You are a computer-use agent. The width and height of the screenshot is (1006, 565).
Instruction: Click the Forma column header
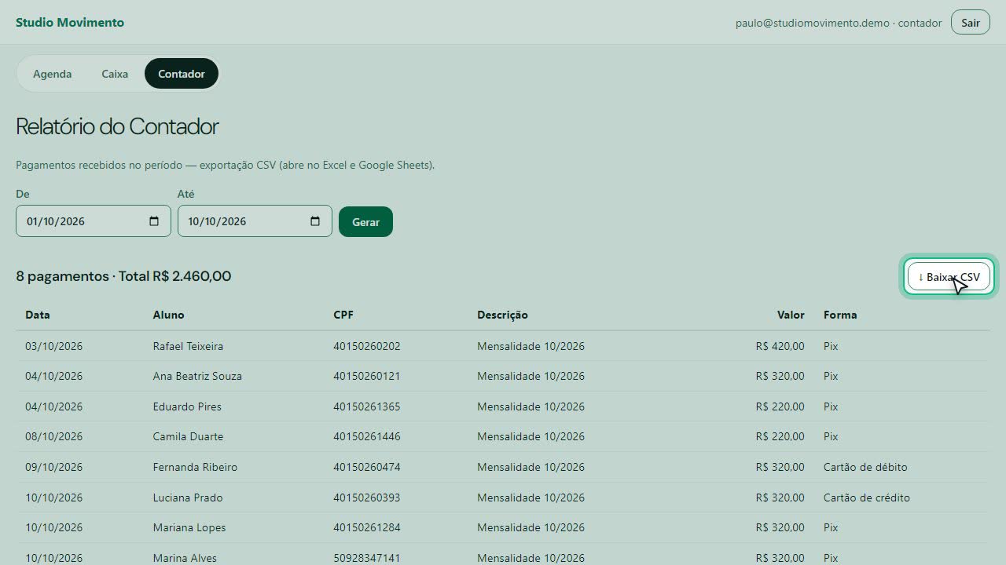point(840,315)
